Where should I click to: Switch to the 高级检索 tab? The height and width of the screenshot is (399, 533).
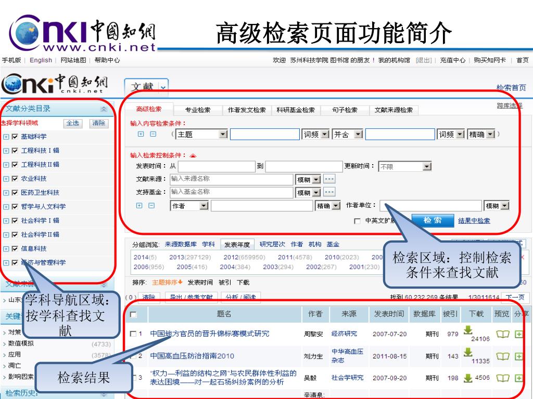(149, 109)
